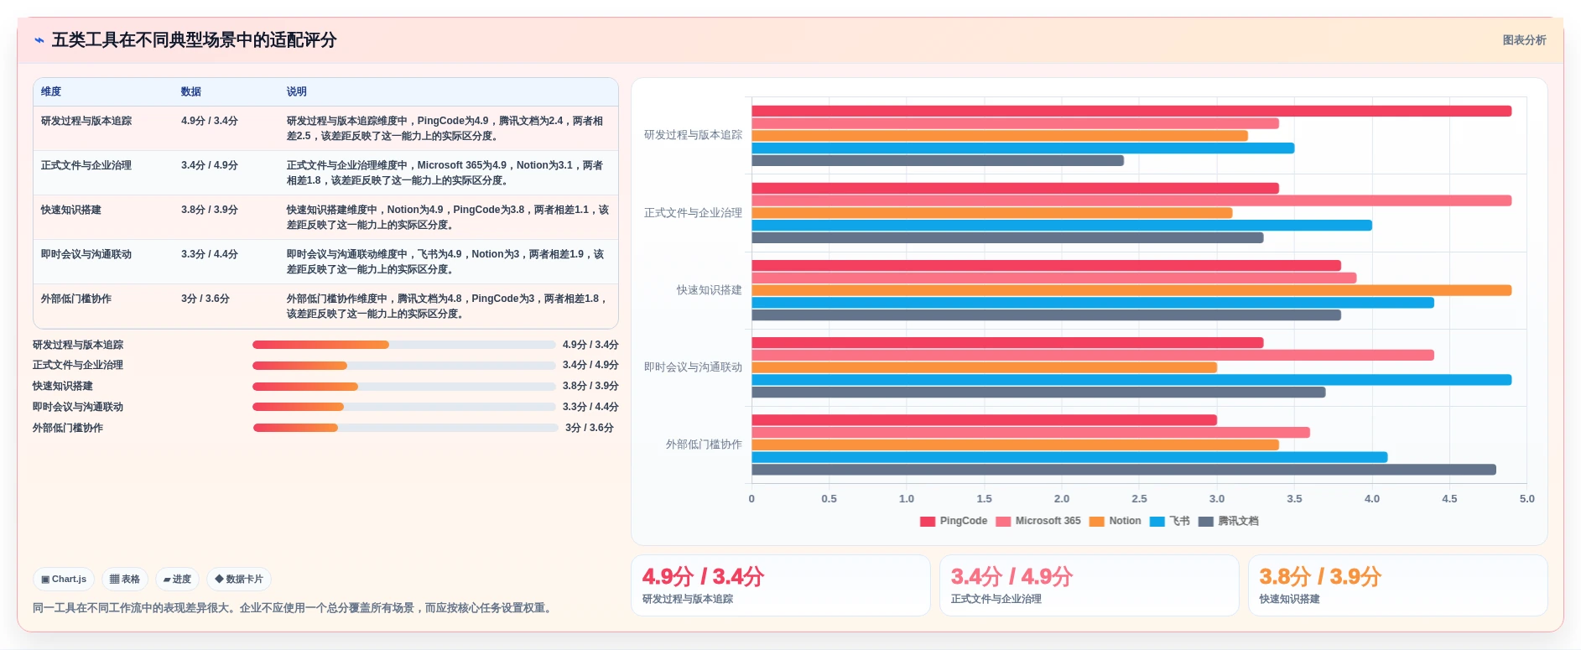
Task: Toggle Notion legend swatch
Action: (1096, 522)
